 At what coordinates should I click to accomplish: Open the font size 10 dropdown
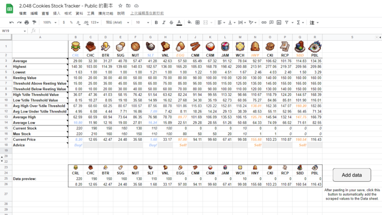coord(142,22)
